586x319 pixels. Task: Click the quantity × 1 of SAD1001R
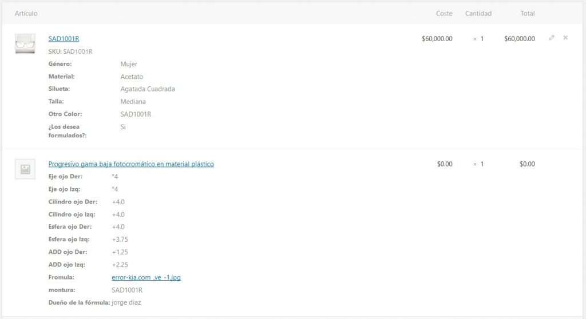[x=478, y=39]
